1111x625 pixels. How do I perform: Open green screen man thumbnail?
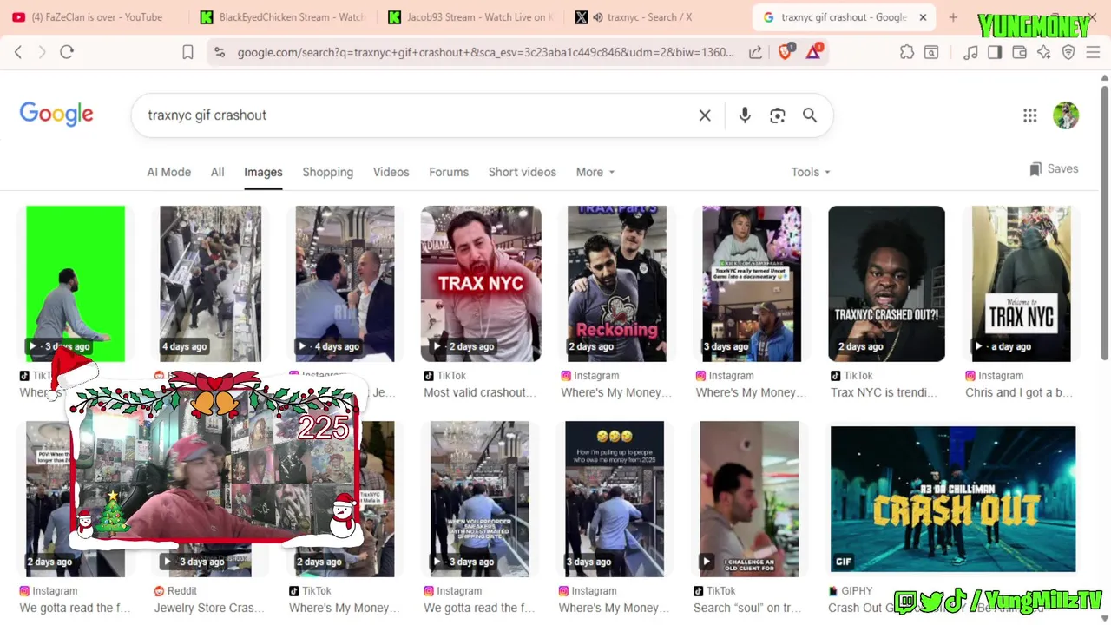pos(76,284)
